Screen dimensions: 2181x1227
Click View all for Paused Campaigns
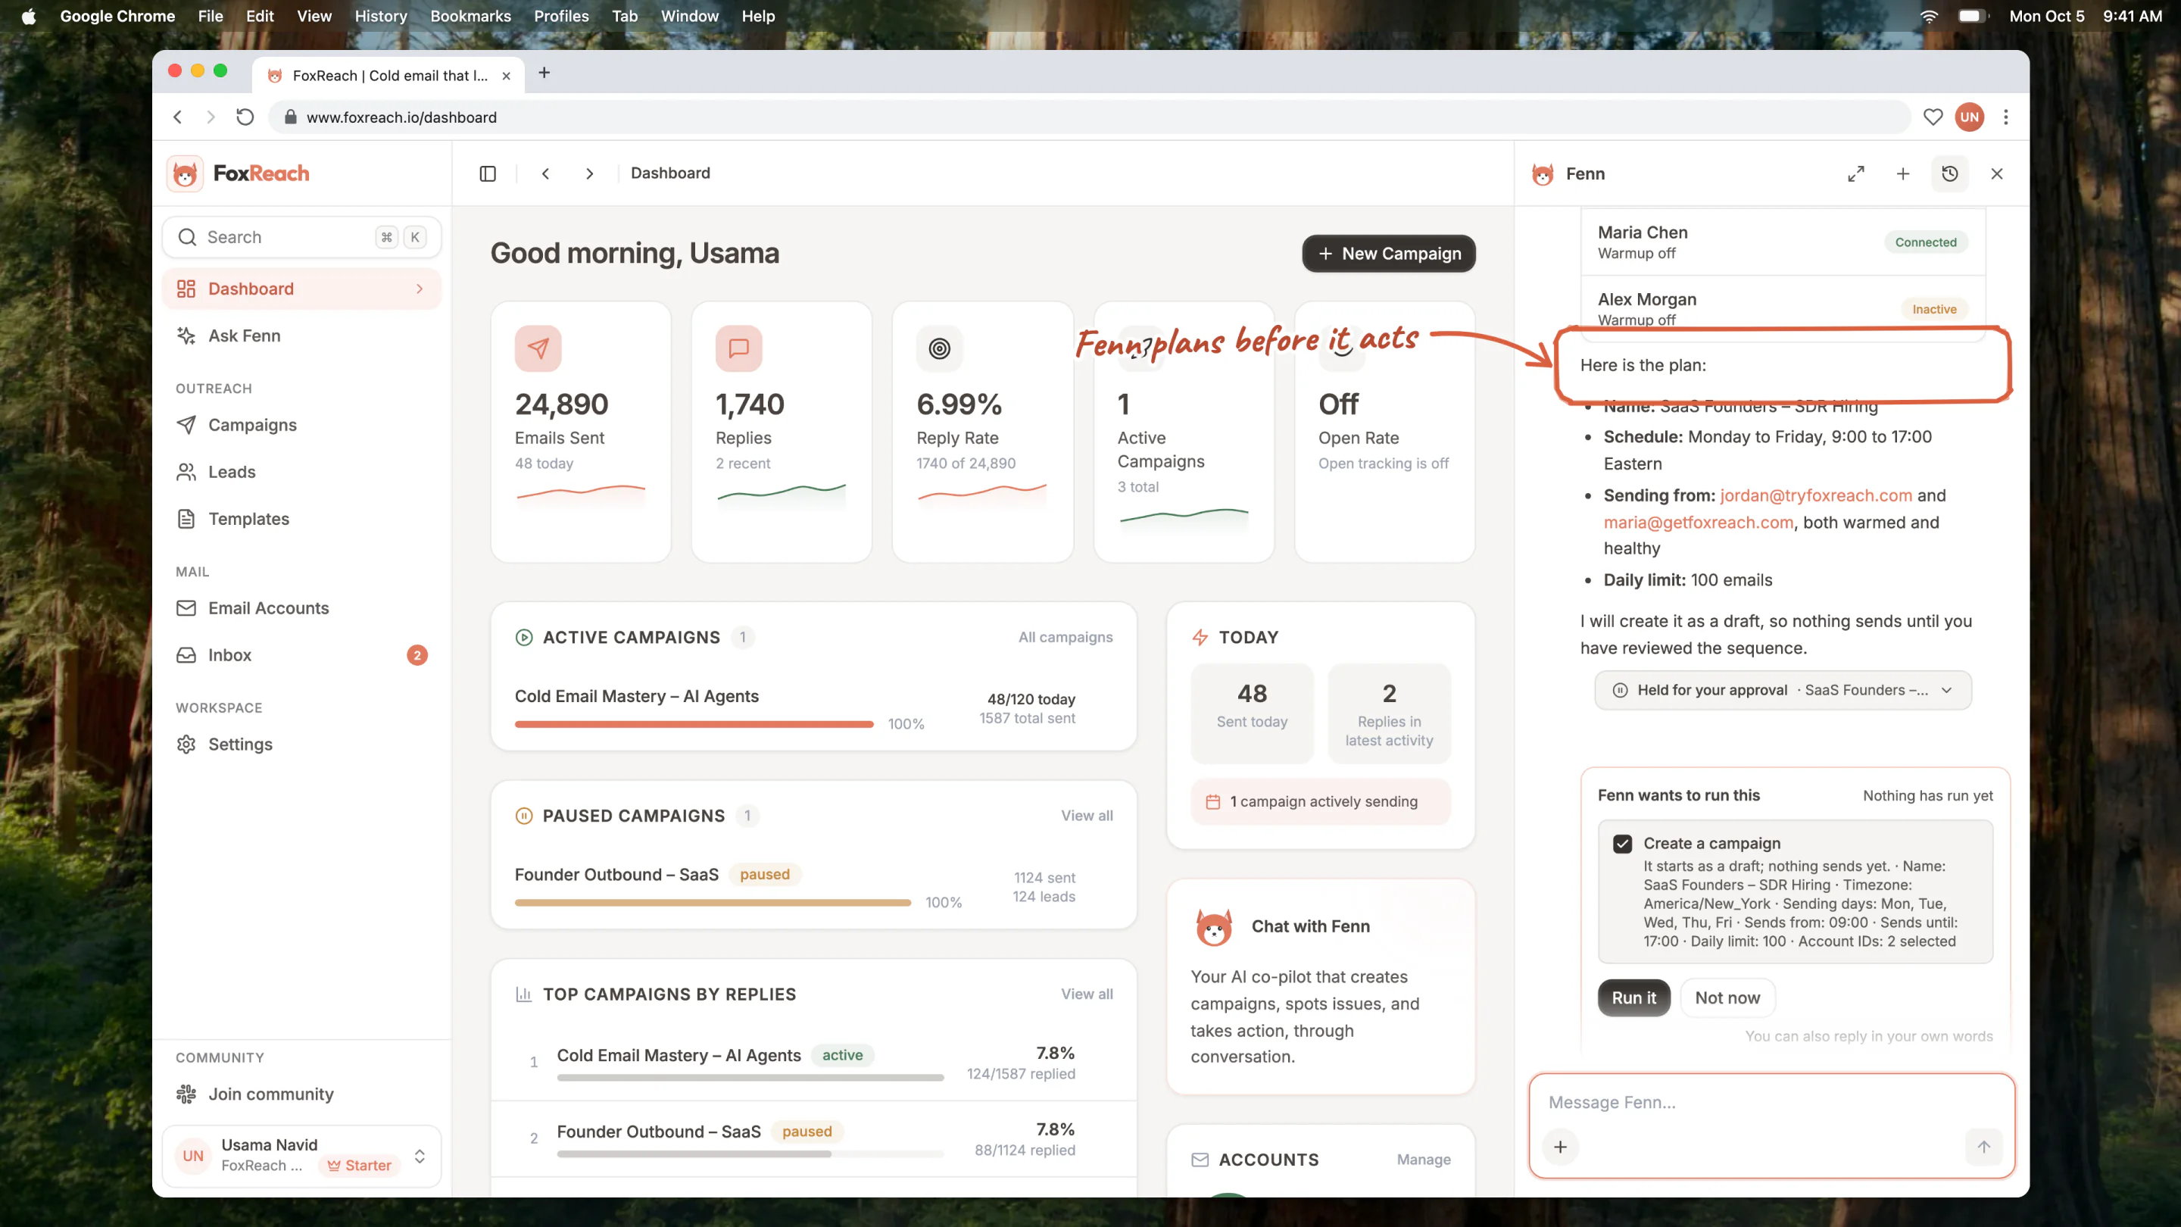click(1087, 816)
